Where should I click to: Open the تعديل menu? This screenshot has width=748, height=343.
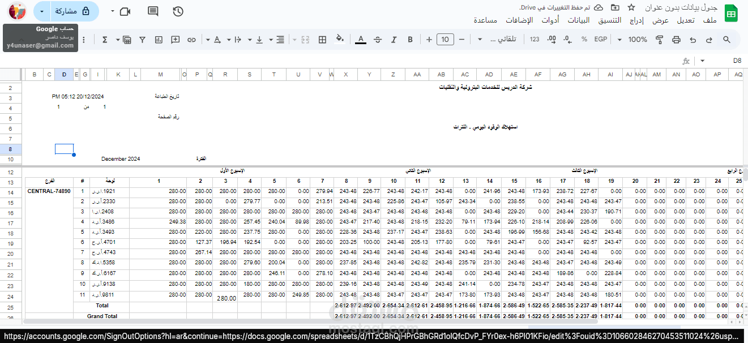(686, 20)
